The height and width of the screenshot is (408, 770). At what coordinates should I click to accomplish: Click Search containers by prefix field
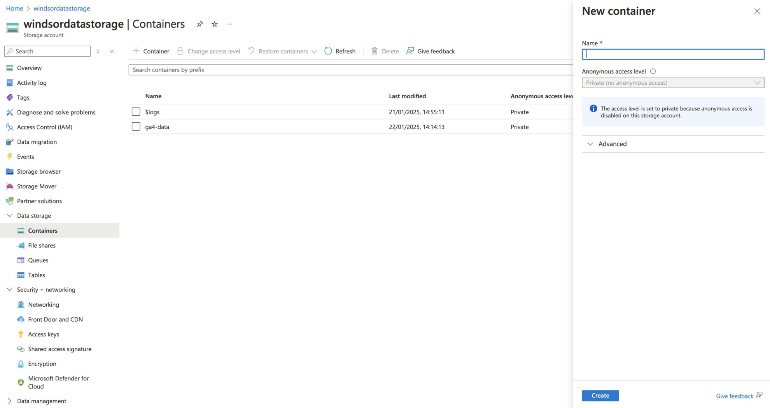(350, 70)
